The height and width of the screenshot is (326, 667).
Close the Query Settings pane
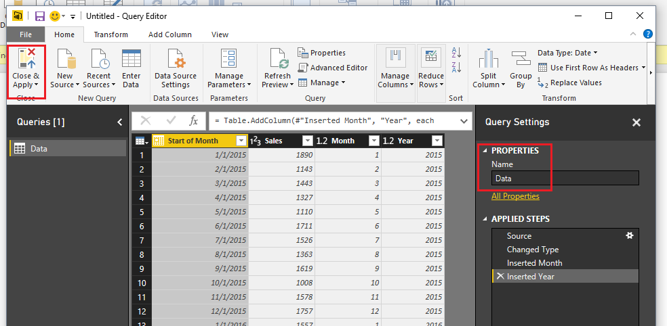[636, 122]
